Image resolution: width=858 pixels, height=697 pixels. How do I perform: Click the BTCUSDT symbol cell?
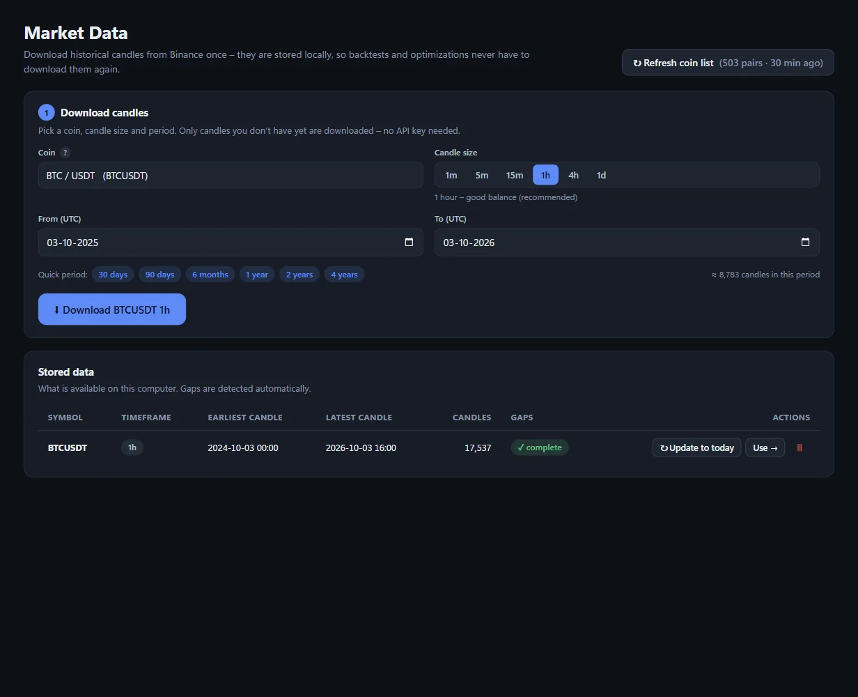[x=68, y=447]
